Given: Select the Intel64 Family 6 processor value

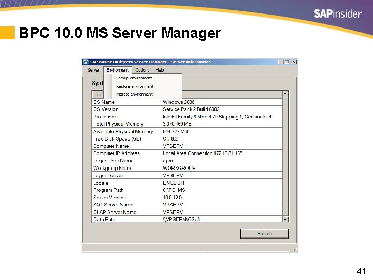Looking at the screenshot, I should click(217, 117).
